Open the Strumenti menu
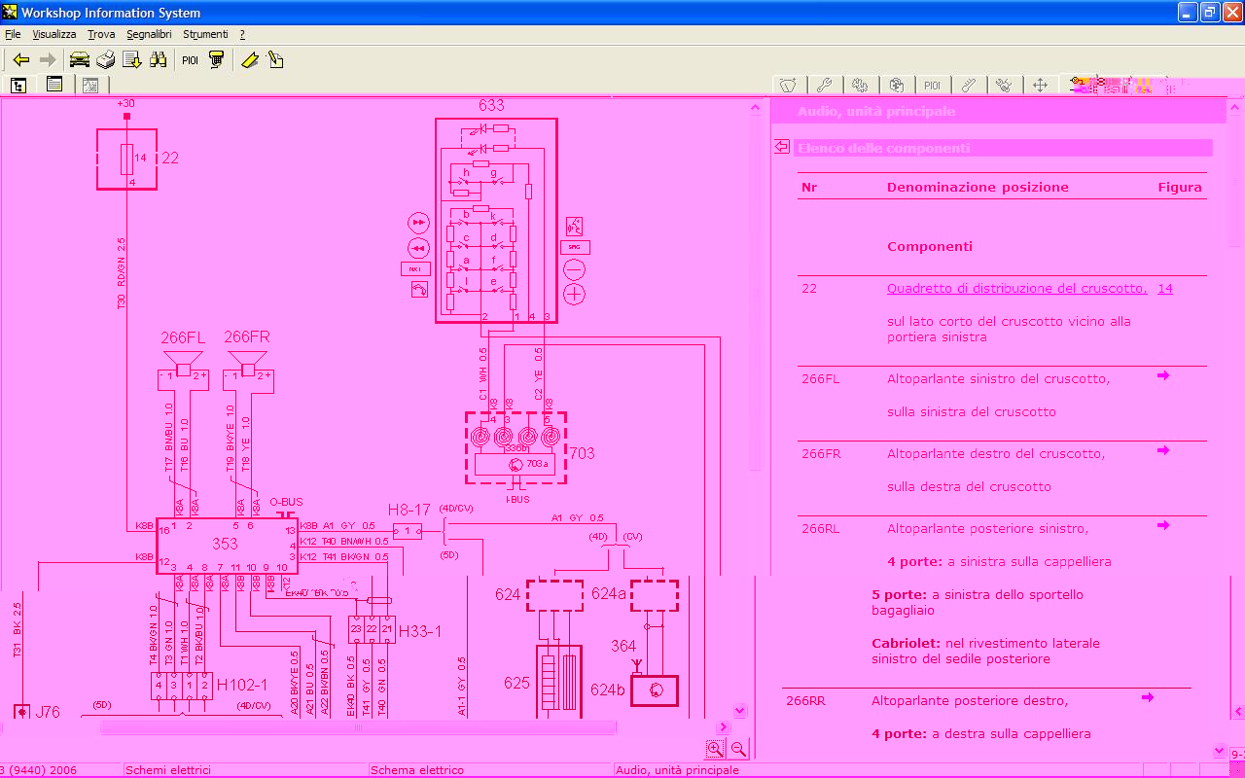Viewport: 1245px width, 778px height. pyautogui.click(x=205, y=34)
